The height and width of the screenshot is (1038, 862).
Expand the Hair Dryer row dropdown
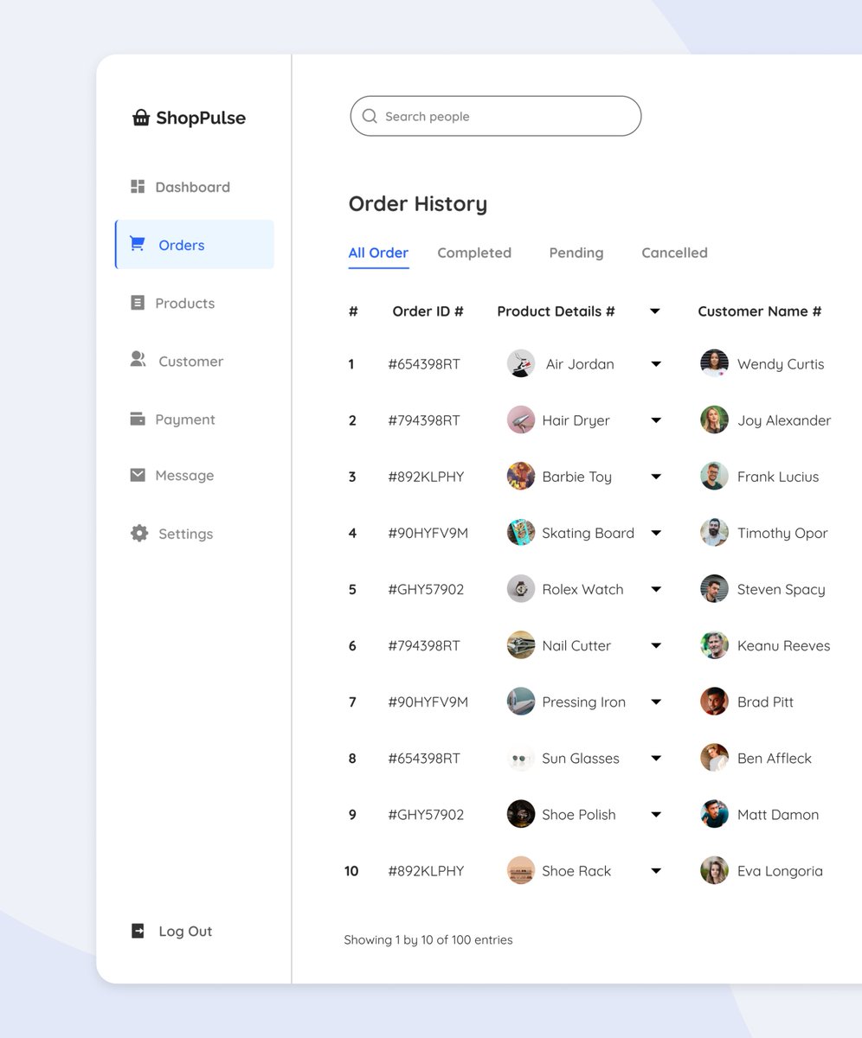click(x=656, y=420)
